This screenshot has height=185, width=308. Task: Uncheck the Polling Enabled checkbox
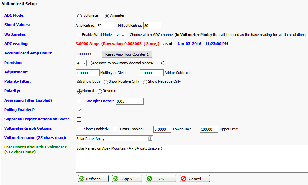click(79, 110)
